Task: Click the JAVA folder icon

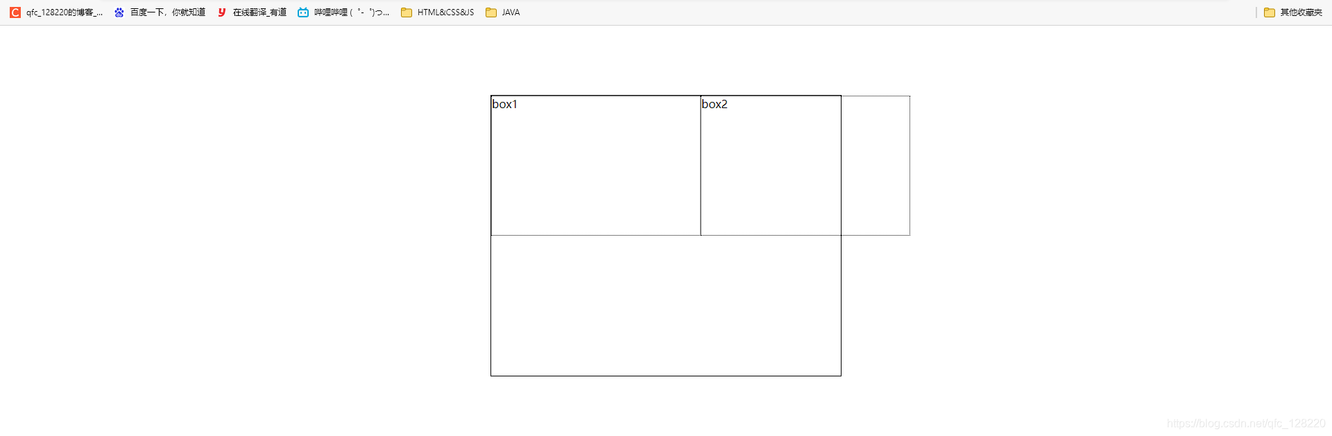Action: (x=491, y=12)
